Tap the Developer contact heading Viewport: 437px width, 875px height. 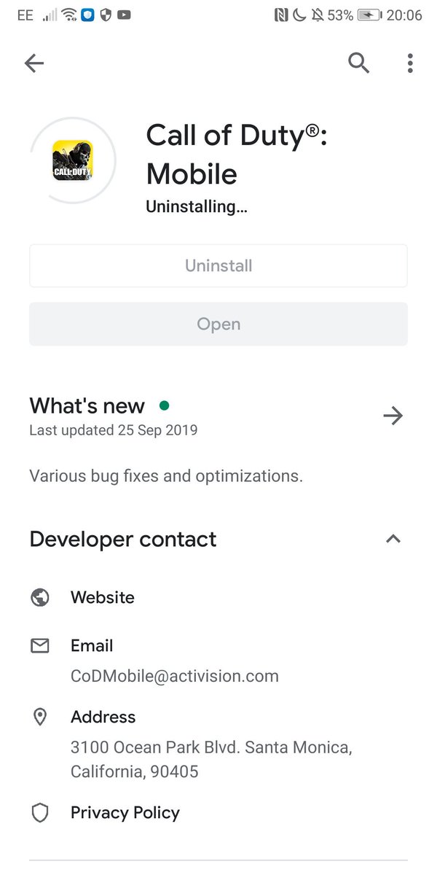[x=123, y=540]
